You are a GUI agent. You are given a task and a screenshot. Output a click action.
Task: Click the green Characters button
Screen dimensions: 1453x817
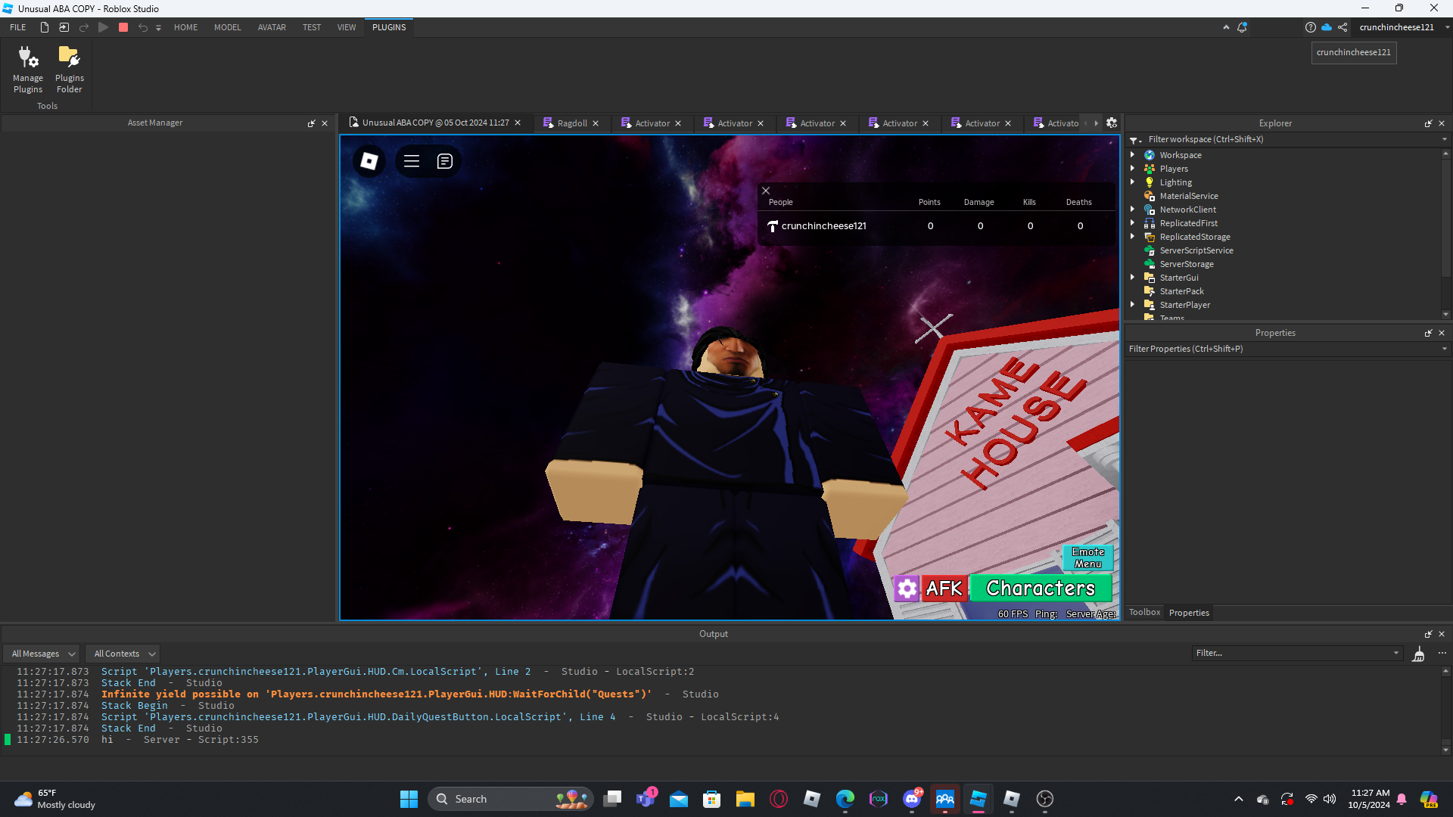click(1041, 589)
